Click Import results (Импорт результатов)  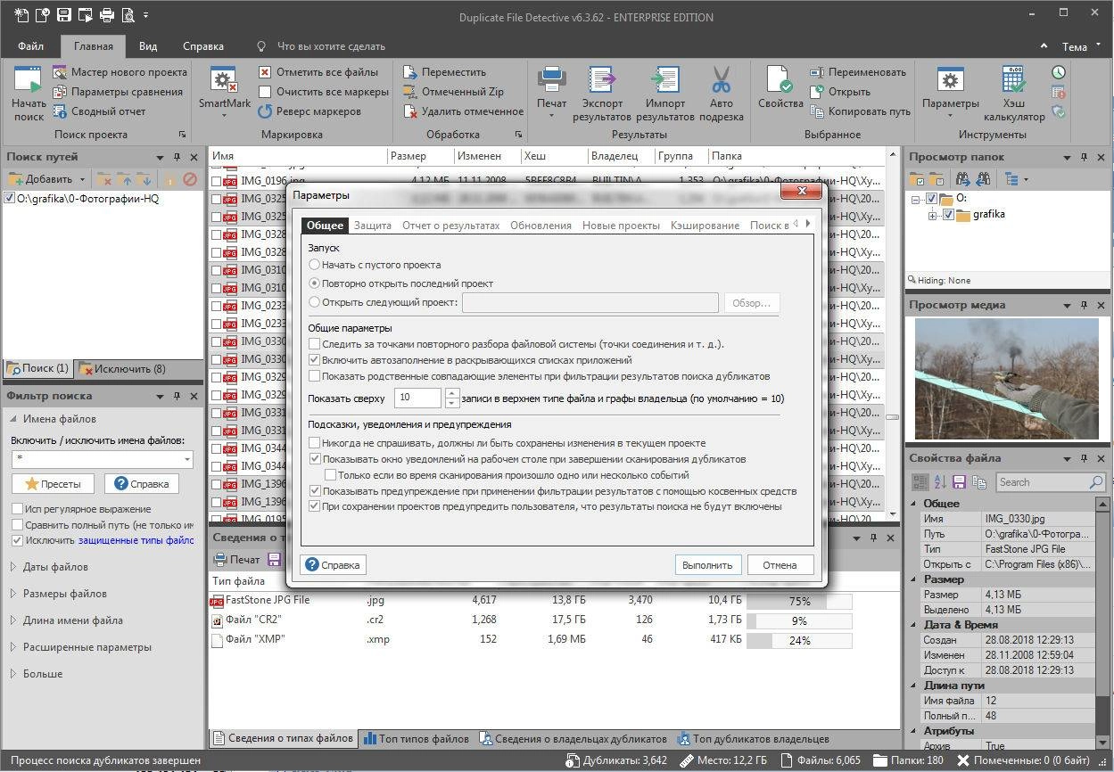click(665, 93)
